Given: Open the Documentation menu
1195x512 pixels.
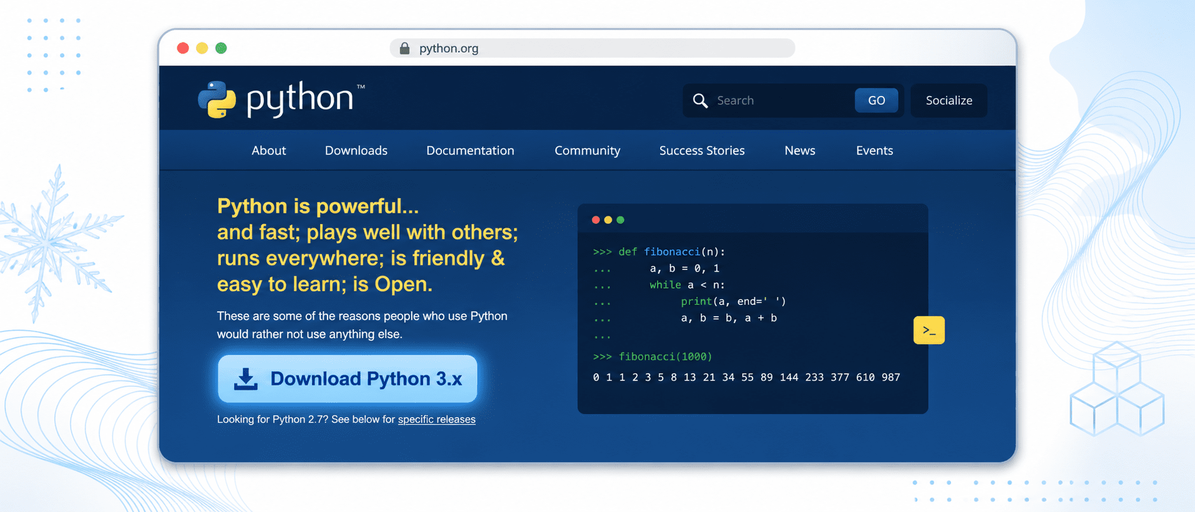Looking at the screenshot, I should coord(471,150).
